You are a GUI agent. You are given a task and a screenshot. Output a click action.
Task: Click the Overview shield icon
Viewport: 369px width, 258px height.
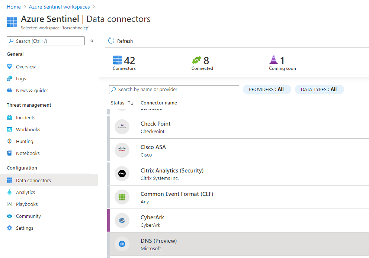9,67
